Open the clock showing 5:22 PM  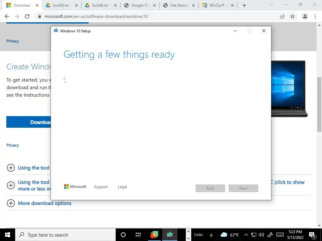pyautogui.click(x=295, y=235)
